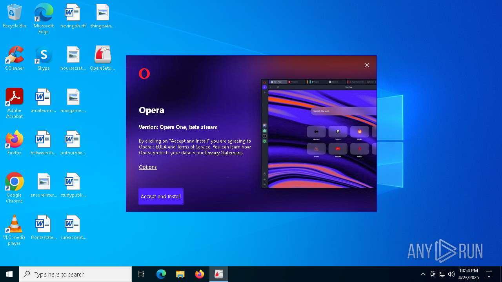
Task: Open the Terms of Service link
Action: tap(193, 147)
